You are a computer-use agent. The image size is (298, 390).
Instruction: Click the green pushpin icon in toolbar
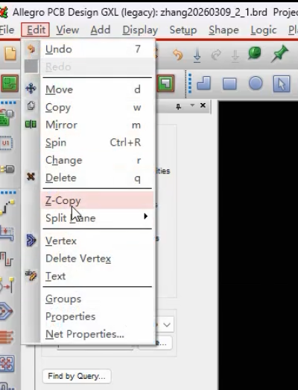point(279,54)
